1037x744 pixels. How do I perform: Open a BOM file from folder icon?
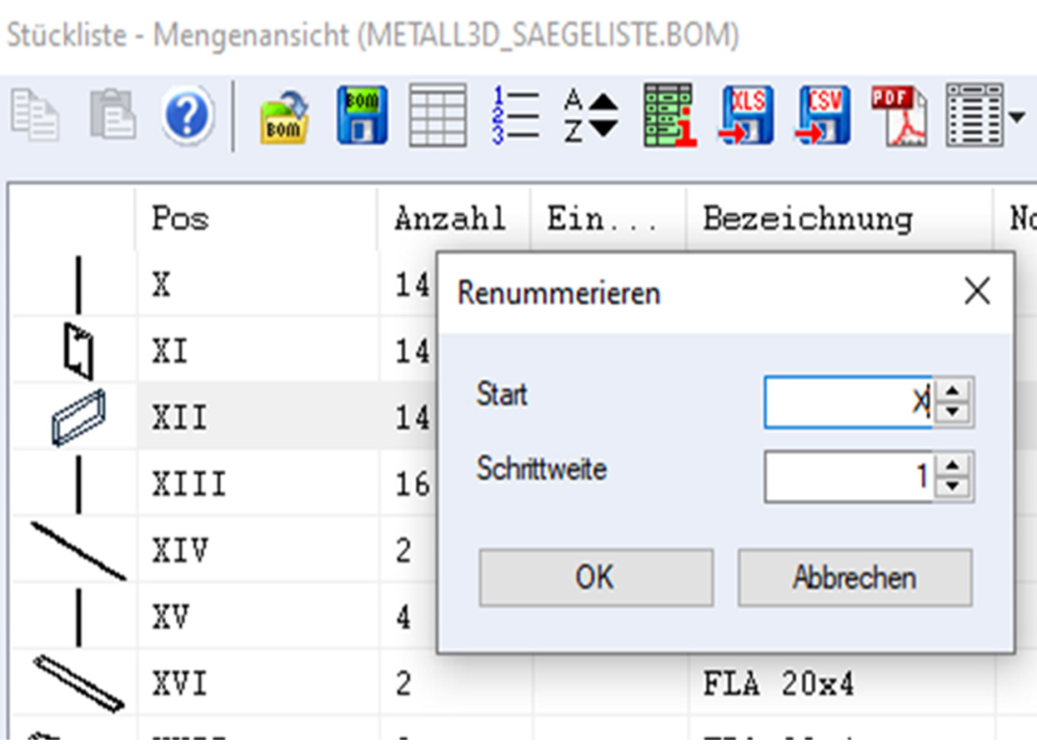284,116
